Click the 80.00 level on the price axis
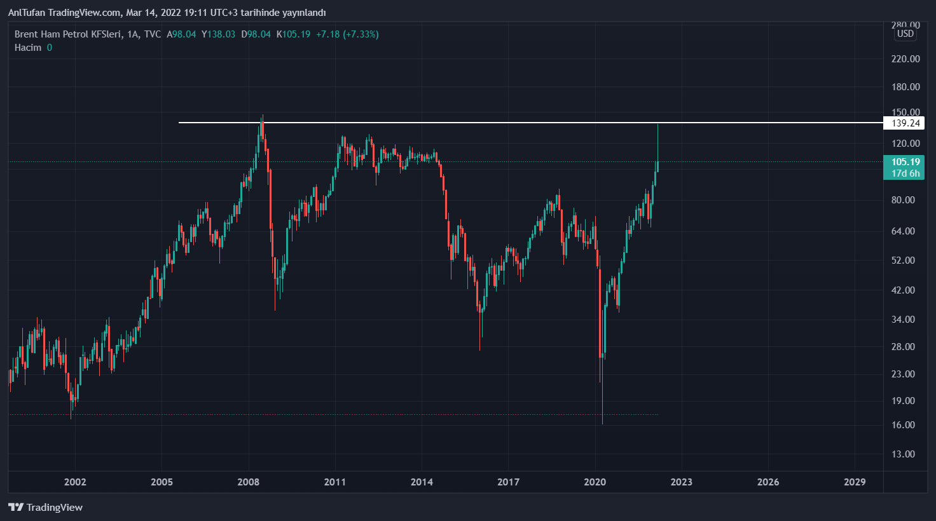The width and height of the screenshot is (936, 521). [x=903, y=200]
